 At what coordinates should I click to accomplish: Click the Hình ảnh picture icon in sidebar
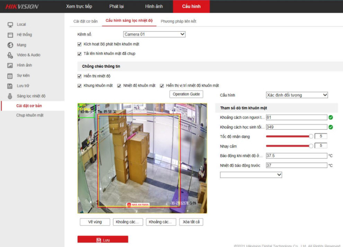click(10, 65)
